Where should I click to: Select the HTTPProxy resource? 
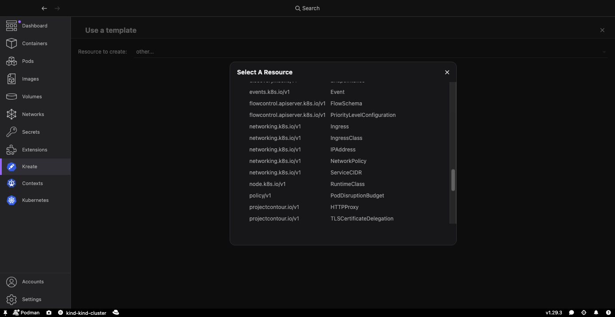click(x=345, y=207)
